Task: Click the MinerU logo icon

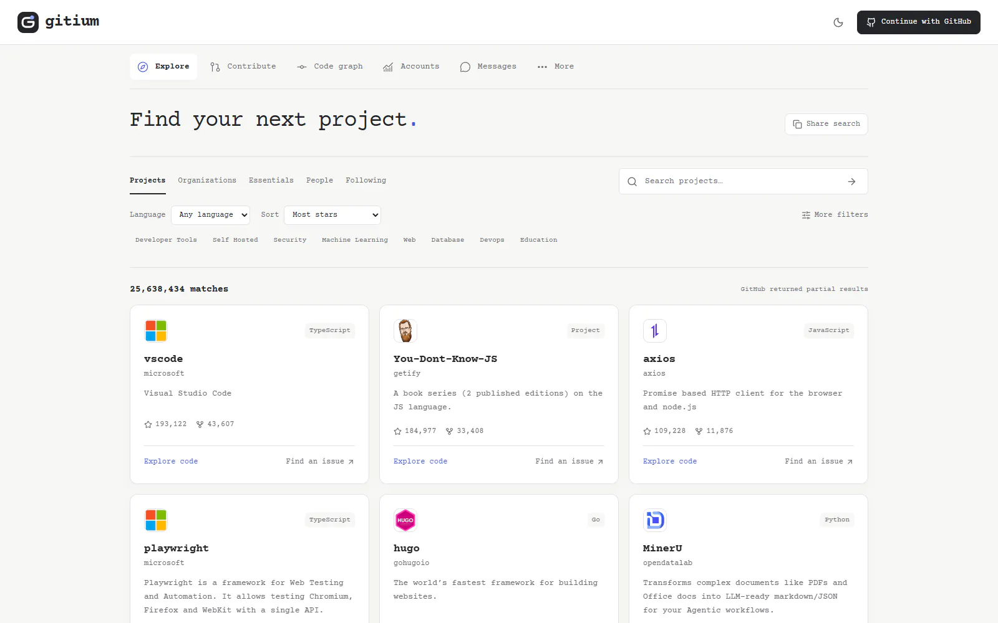Action: pyautogui.click(x=655, y=520)
